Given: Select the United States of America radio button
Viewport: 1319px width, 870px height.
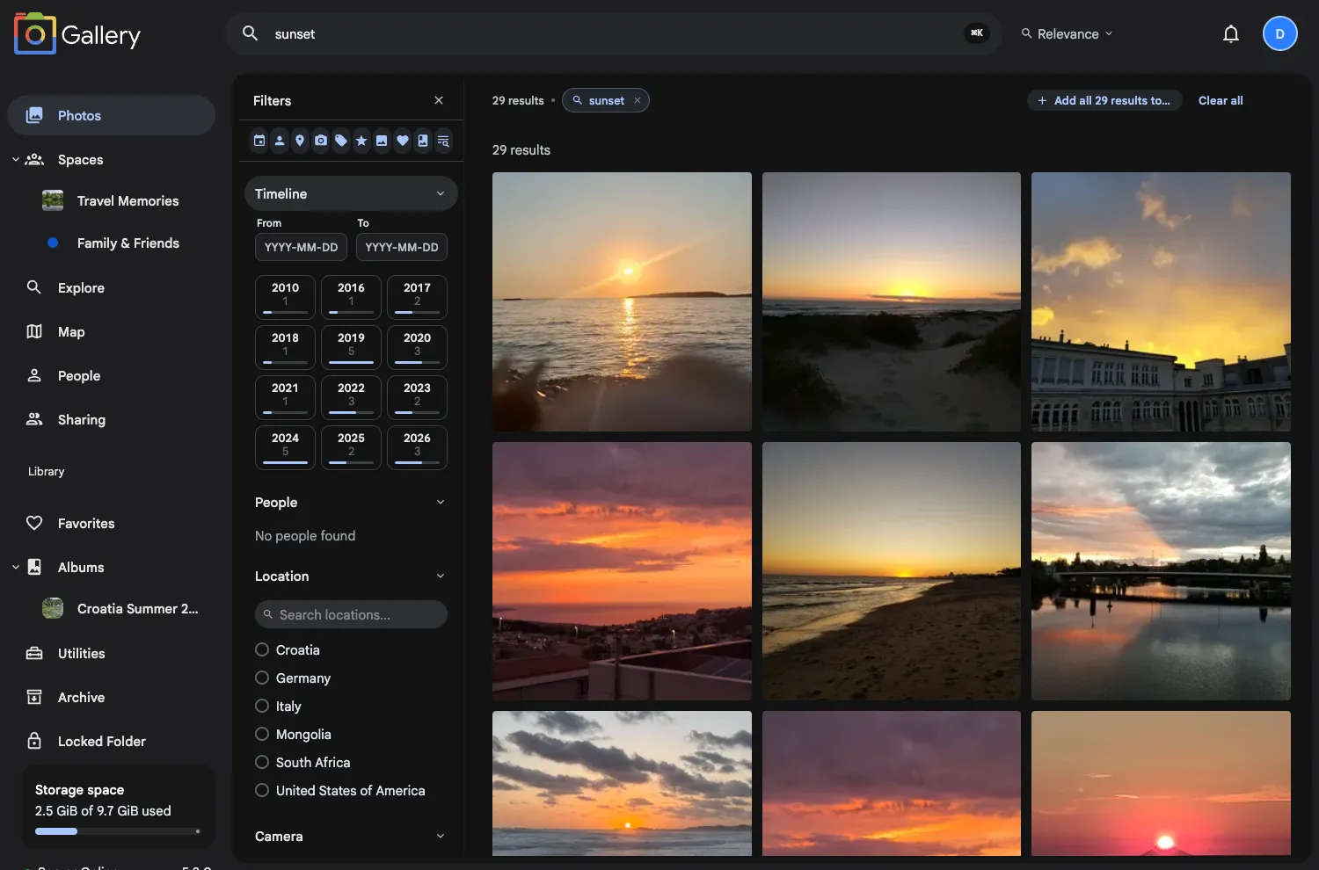Looking at the screenshot, I should pos(262,790).
